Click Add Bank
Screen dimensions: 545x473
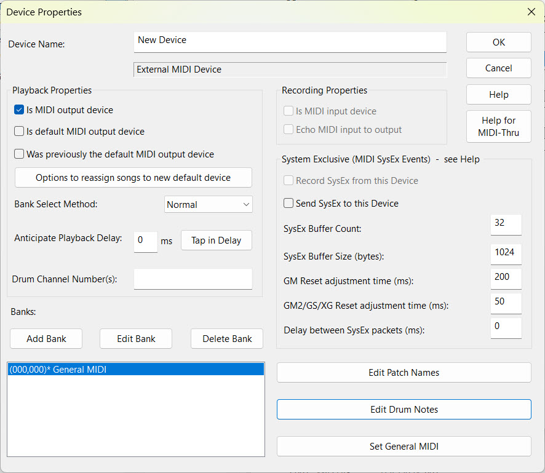tap(46, 339)
